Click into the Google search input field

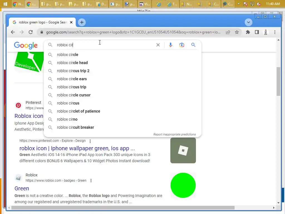105,45
